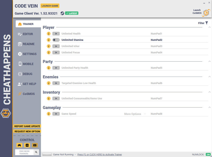Click the LAUNCH GAME button
212x157 pixels.
coord(50,6)
